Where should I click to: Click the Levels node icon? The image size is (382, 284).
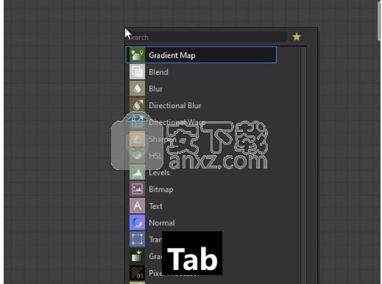pos(137,172)
